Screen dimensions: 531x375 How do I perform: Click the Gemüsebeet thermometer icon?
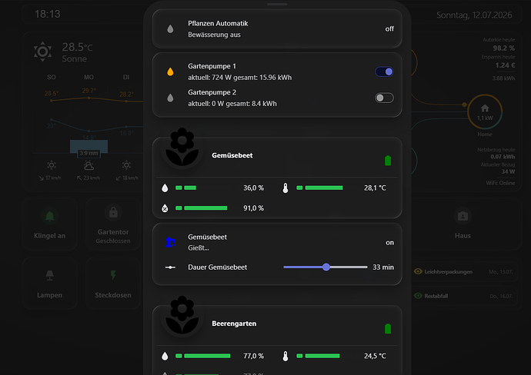286,188
